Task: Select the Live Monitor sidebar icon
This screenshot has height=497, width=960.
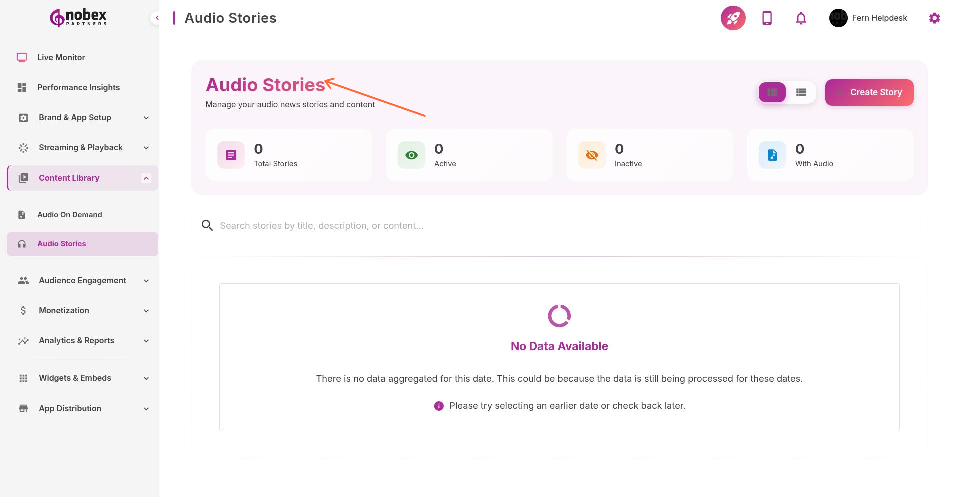Action: (x=22, y=57)
